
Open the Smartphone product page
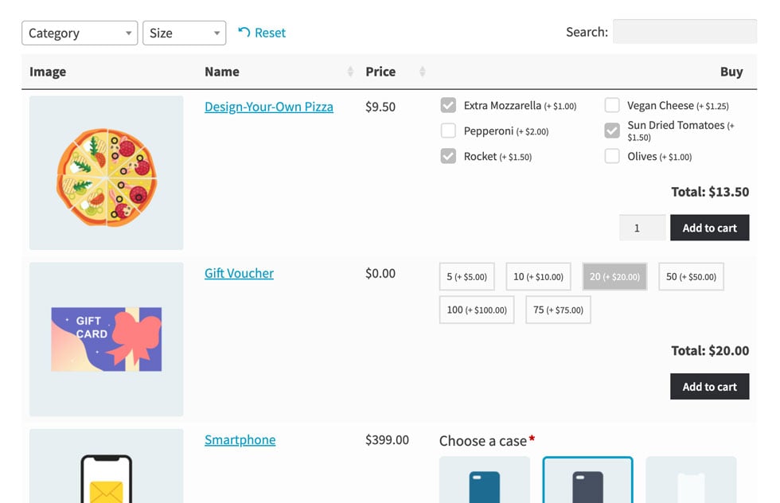click(x=240, y=439)
